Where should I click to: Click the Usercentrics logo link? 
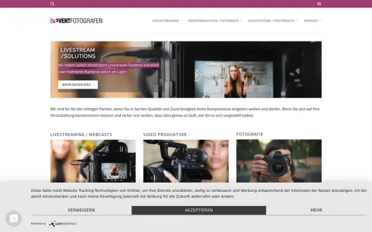[63, 223]
